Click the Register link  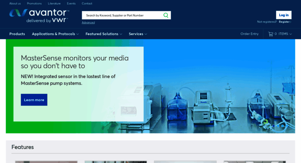(x=285, y=22)
